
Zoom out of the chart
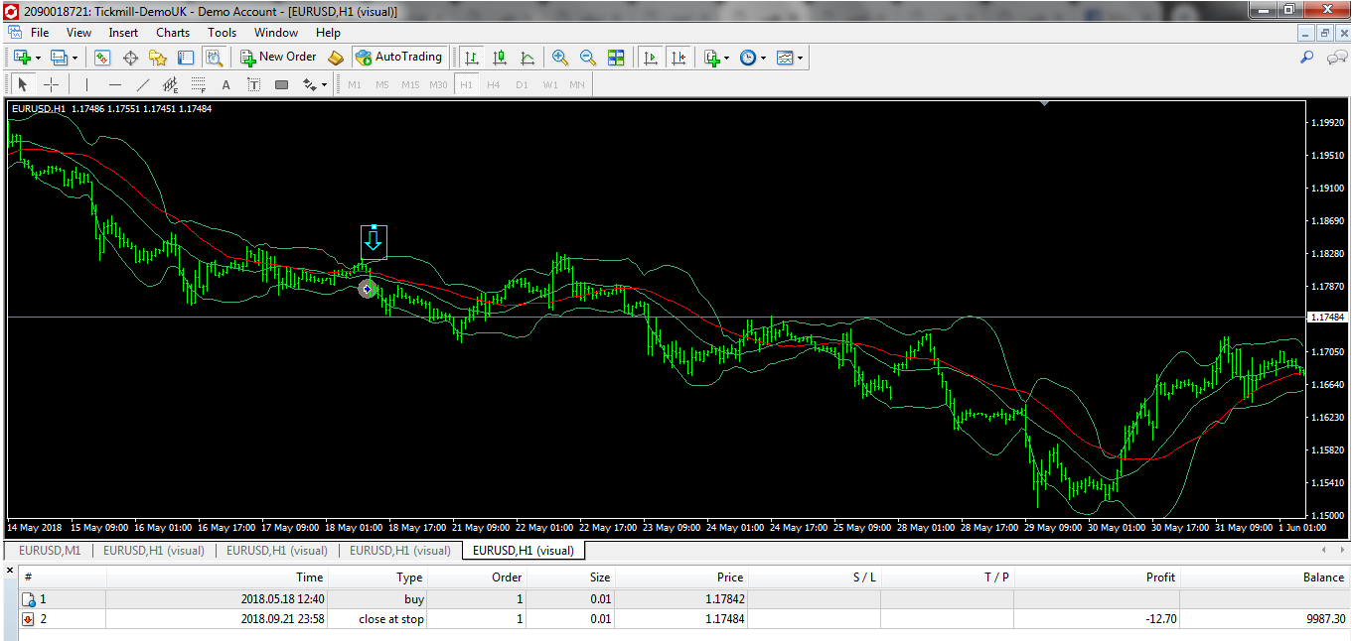(588, 58)
